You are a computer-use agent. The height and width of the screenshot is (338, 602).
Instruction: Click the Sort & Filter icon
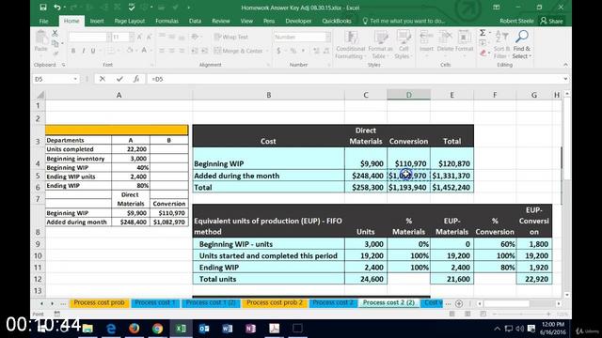pos(501,45)
